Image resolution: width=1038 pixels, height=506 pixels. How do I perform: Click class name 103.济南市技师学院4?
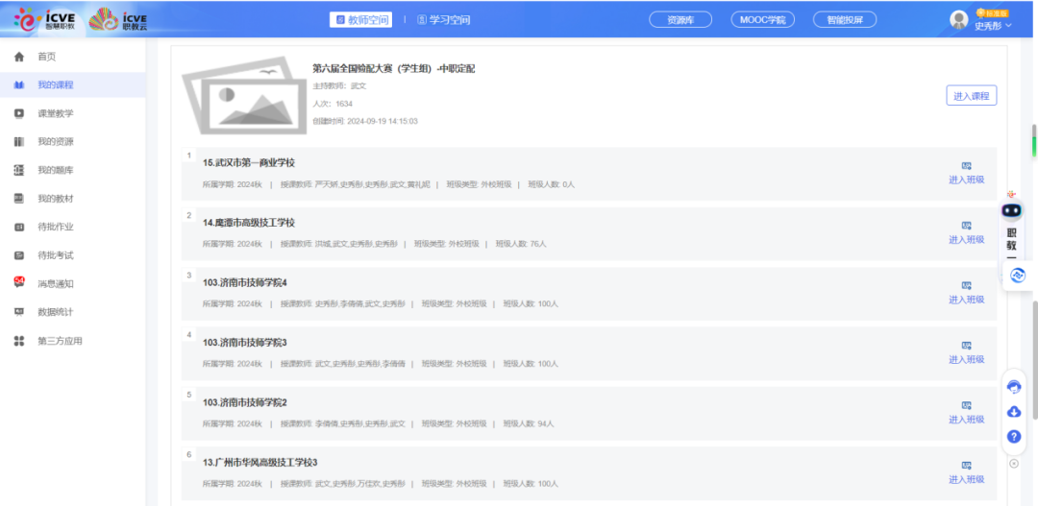point(245,282)
